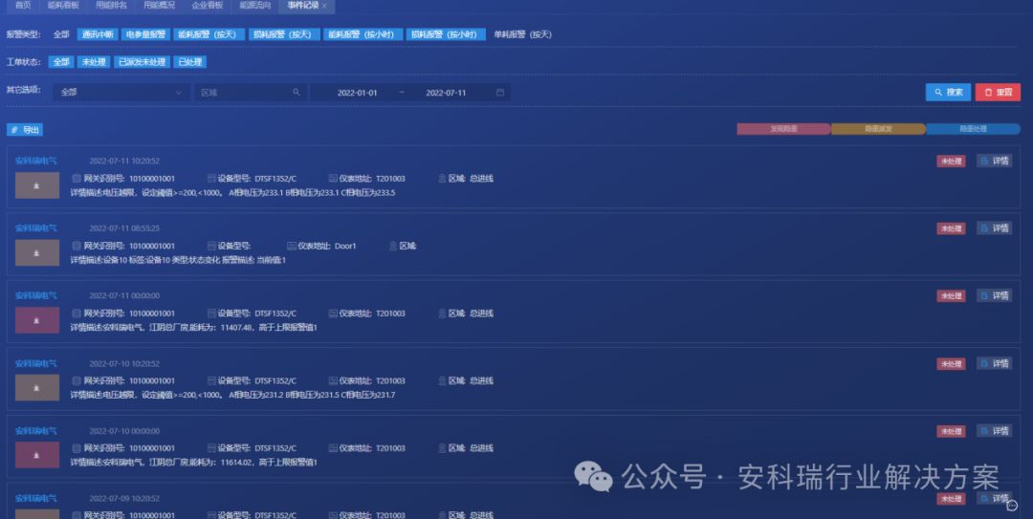Click the 发现隐患 progress step
1033x519 pixels.
coord(784,129)
